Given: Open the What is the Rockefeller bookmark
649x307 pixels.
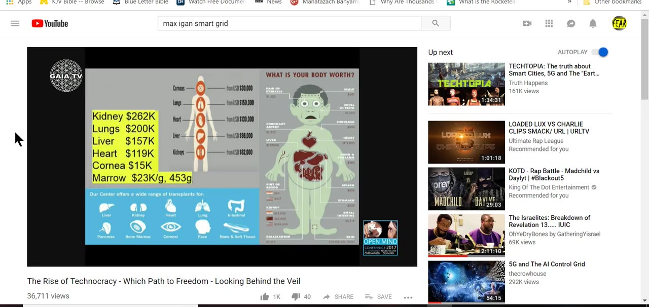Looking at the screenshot, I should (481, 2).
